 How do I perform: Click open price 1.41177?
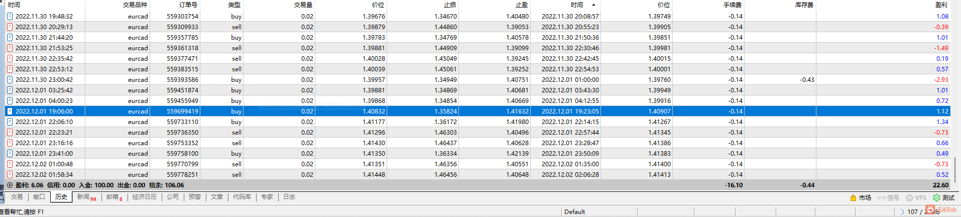[374, 122]
